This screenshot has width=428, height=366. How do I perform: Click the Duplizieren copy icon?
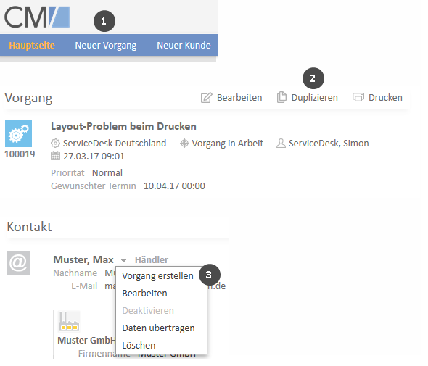(x=281, y=97)
